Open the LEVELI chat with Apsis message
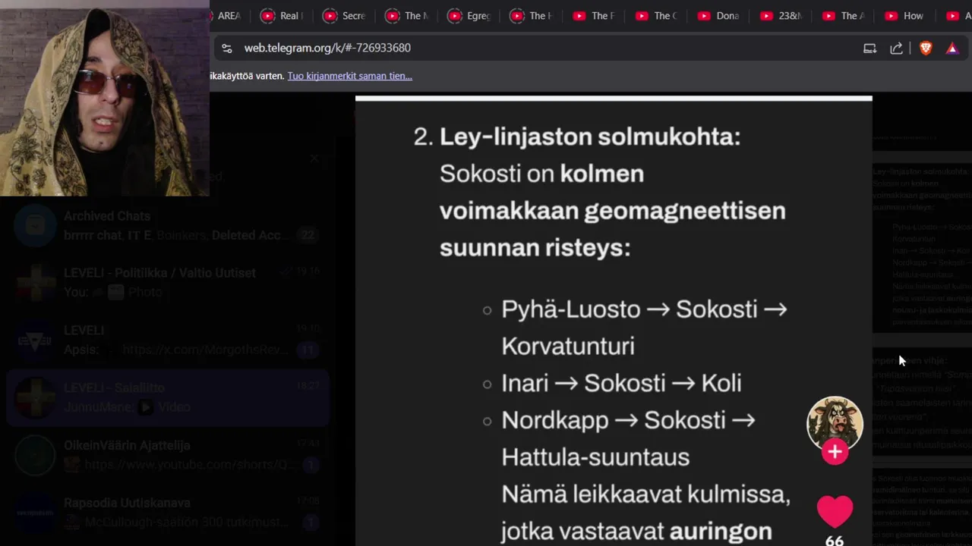Screen dimensions: 972x546 pyautogui.click(x=167, y=340)
